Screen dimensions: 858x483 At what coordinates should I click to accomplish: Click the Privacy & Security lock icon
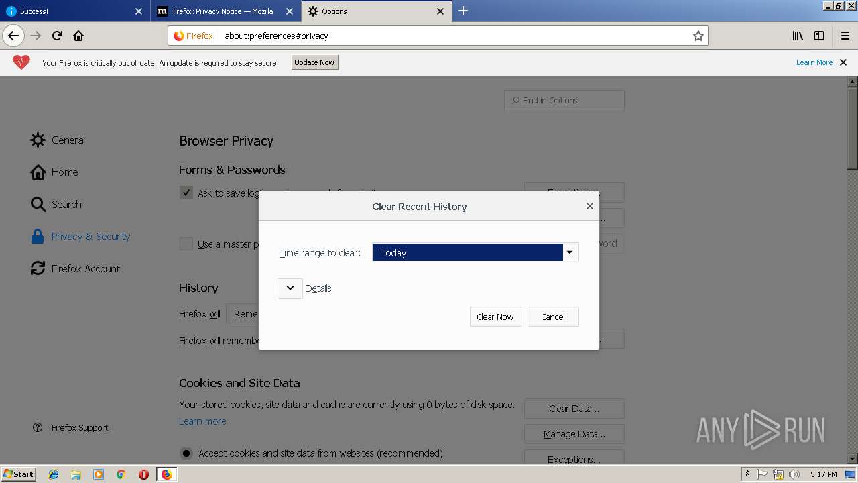pos(38,236)
